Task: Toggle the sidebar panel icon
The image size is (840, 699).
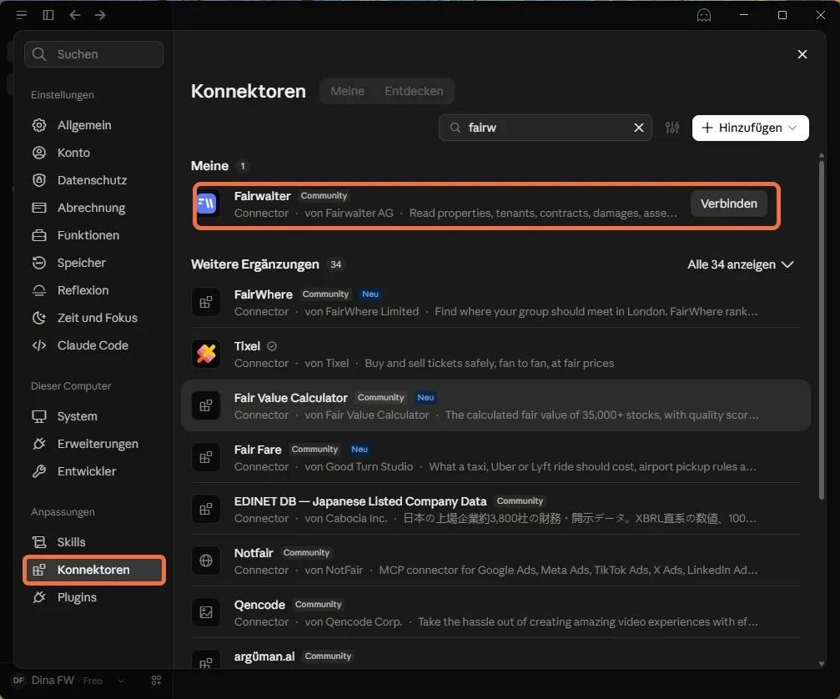Action: click(48, 15)
